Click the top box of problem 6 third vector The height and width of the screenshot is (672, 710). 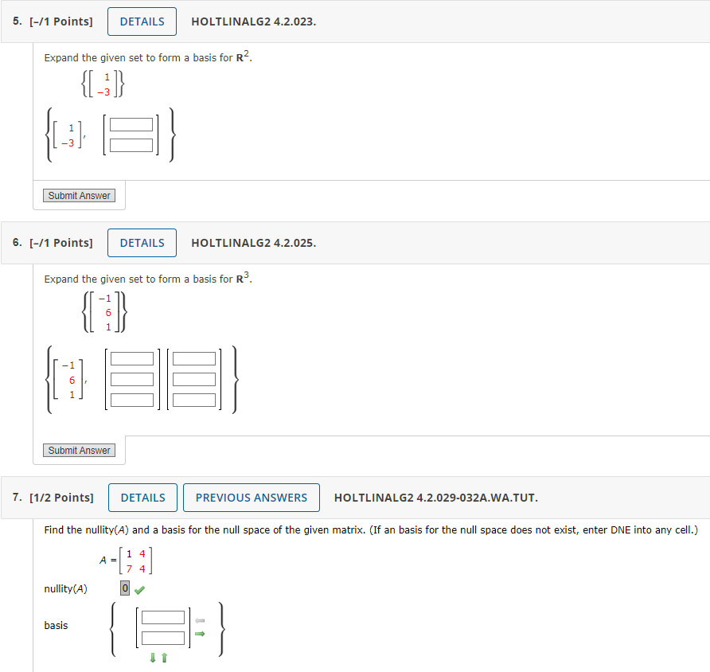(x=195, y=358)
